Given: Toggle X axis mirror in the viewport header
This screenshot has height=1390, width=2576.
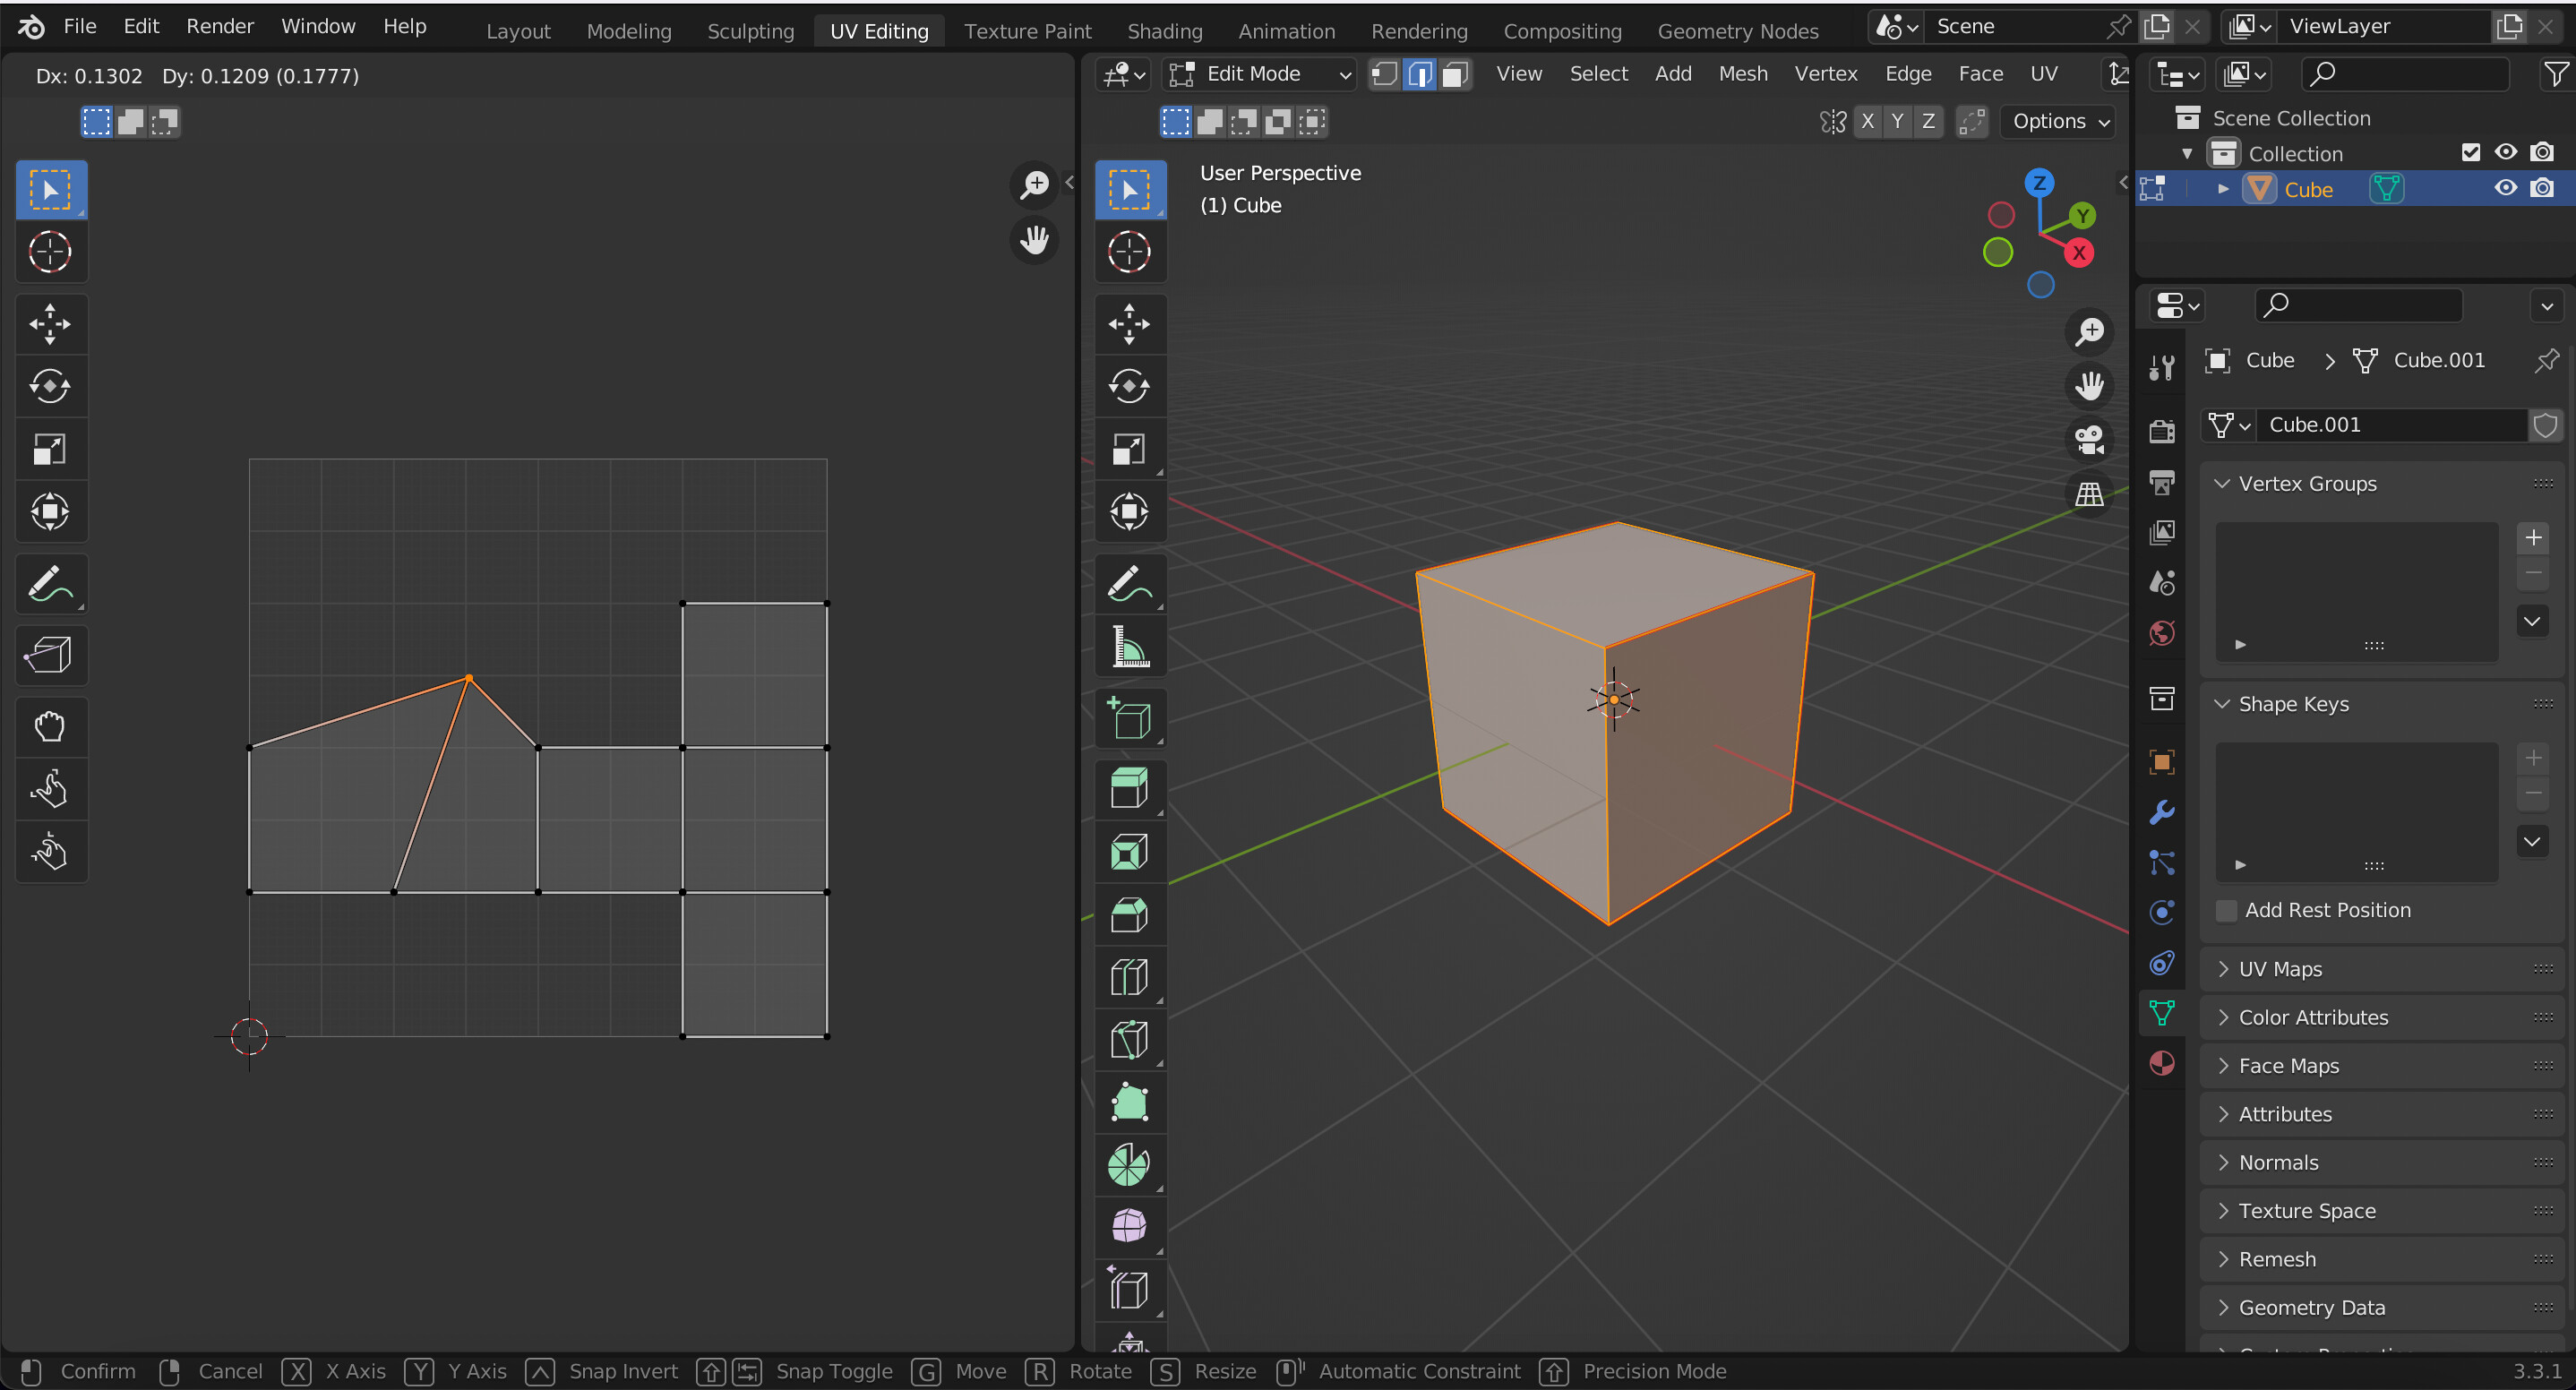Looking at the screenshot, I should [x=1867, y=121].
